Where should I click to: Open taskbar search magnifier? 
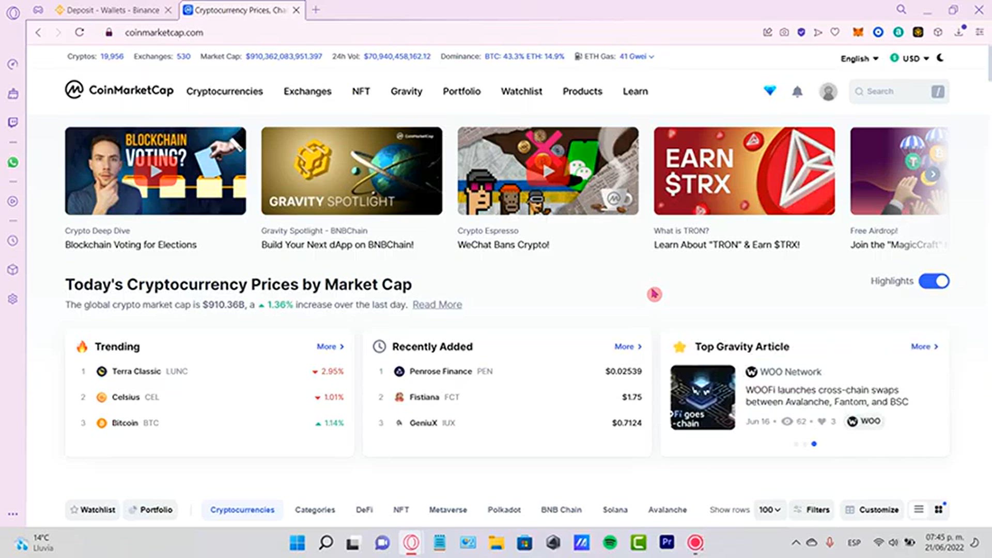(x=326, y=542)
